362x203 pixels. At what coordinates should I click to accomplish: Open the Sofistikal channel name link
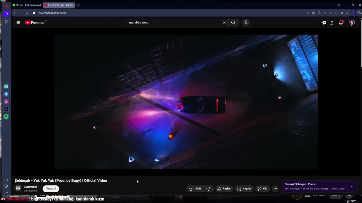pos(31,187)
